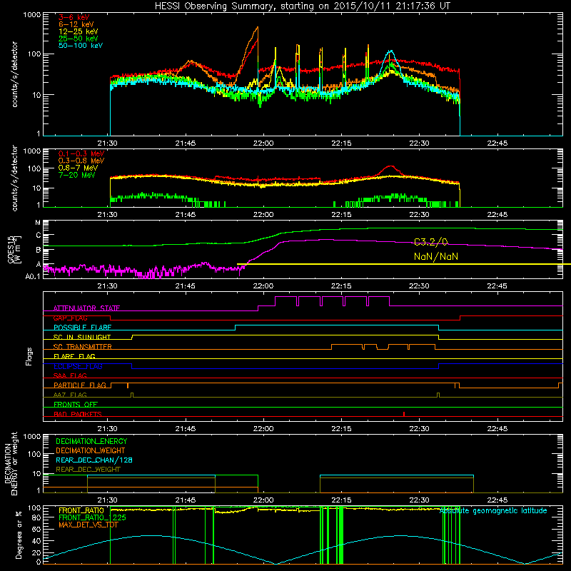Click the REAR_DEC_CHAN/128 legend label

coord(94,460)
